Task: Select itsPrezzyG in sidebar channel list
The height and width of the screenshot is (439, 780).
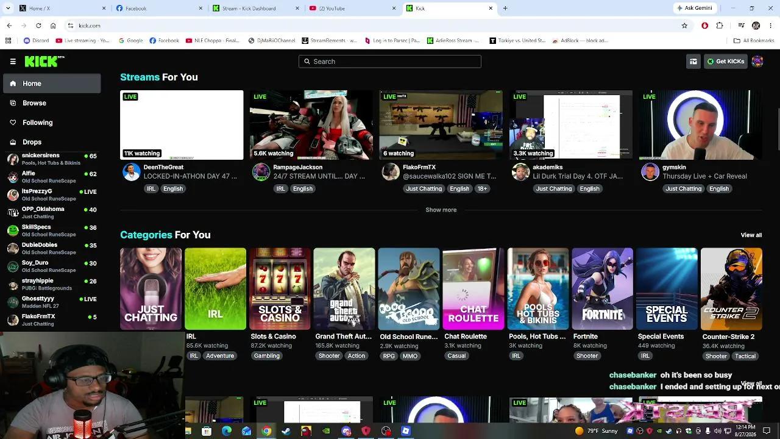Action: click(x=52, y=195)
